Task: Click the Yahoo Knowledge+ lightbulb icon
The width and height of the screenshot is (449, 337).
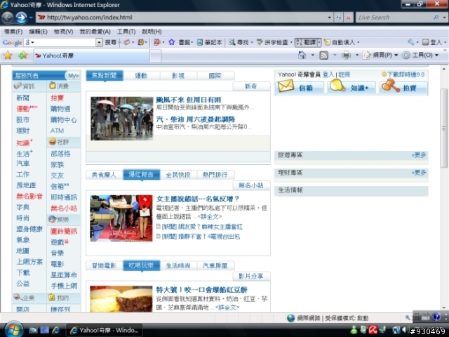Action: point(337,86)
